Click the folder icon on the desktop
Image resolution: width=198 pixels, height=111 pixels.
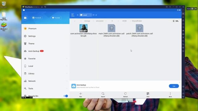click(x=4, y=16)
